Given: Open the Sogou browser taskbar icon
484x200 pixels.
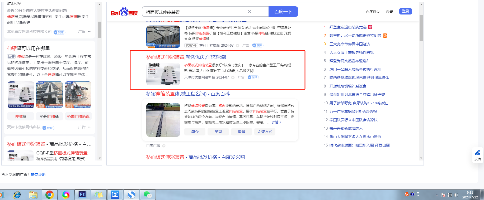Looking at the screenshot, I should tap(131, 195).
